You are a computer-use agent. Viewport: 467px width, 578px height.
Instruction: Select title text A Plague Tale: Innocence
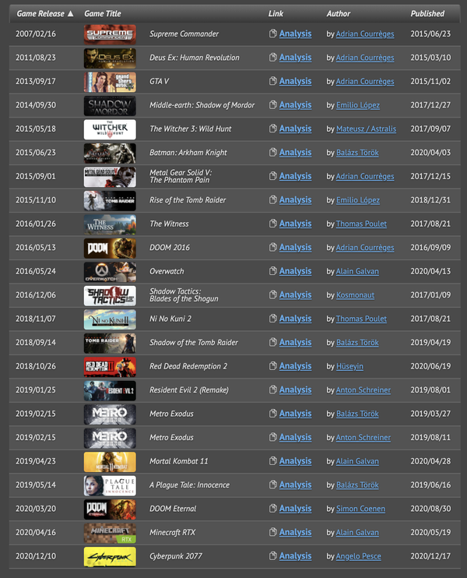189,485
